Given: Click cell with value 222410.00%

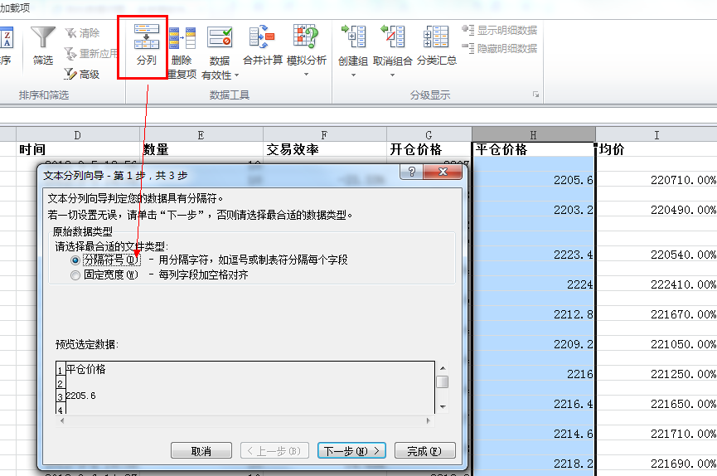Looking at the screenshot, I should [656, 284].
